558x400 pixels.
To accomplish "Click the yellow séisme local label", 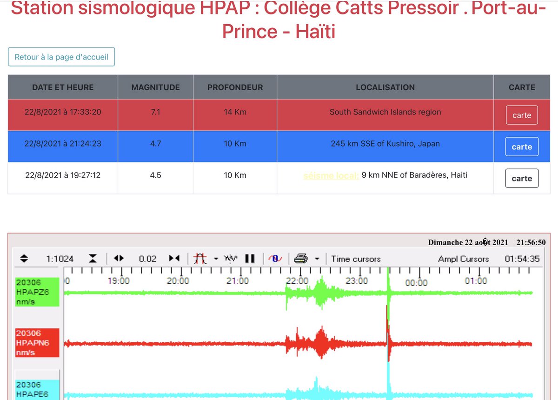I will pyautogui.click(x=331, y=176).
